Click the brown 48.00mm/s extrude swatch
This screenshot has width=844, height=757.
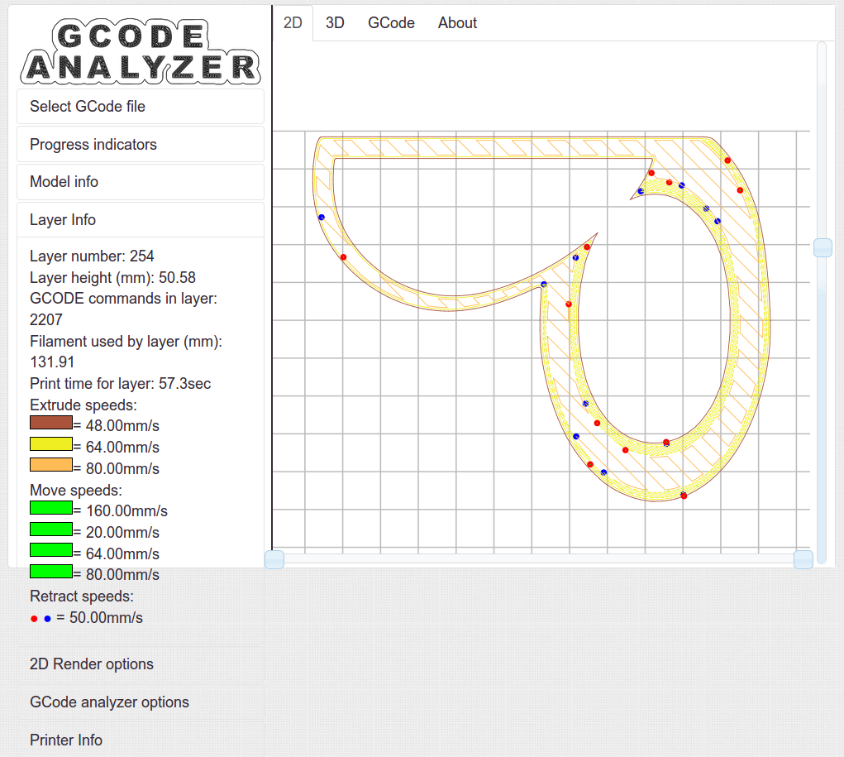pyautogui.click(x=51, y=423)
